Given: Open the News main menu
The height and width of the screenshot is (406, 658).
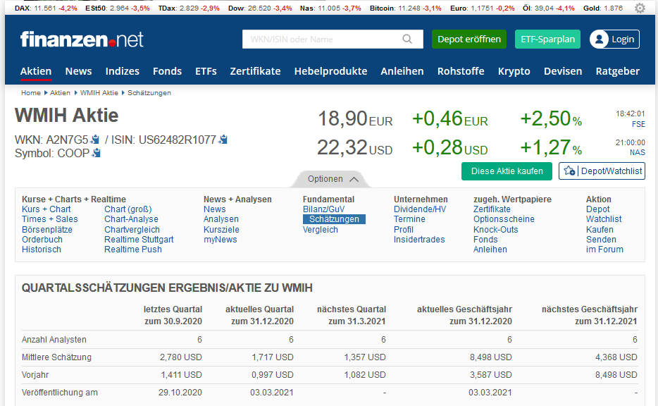Looking at the screenshot, I should coord(78,71).
